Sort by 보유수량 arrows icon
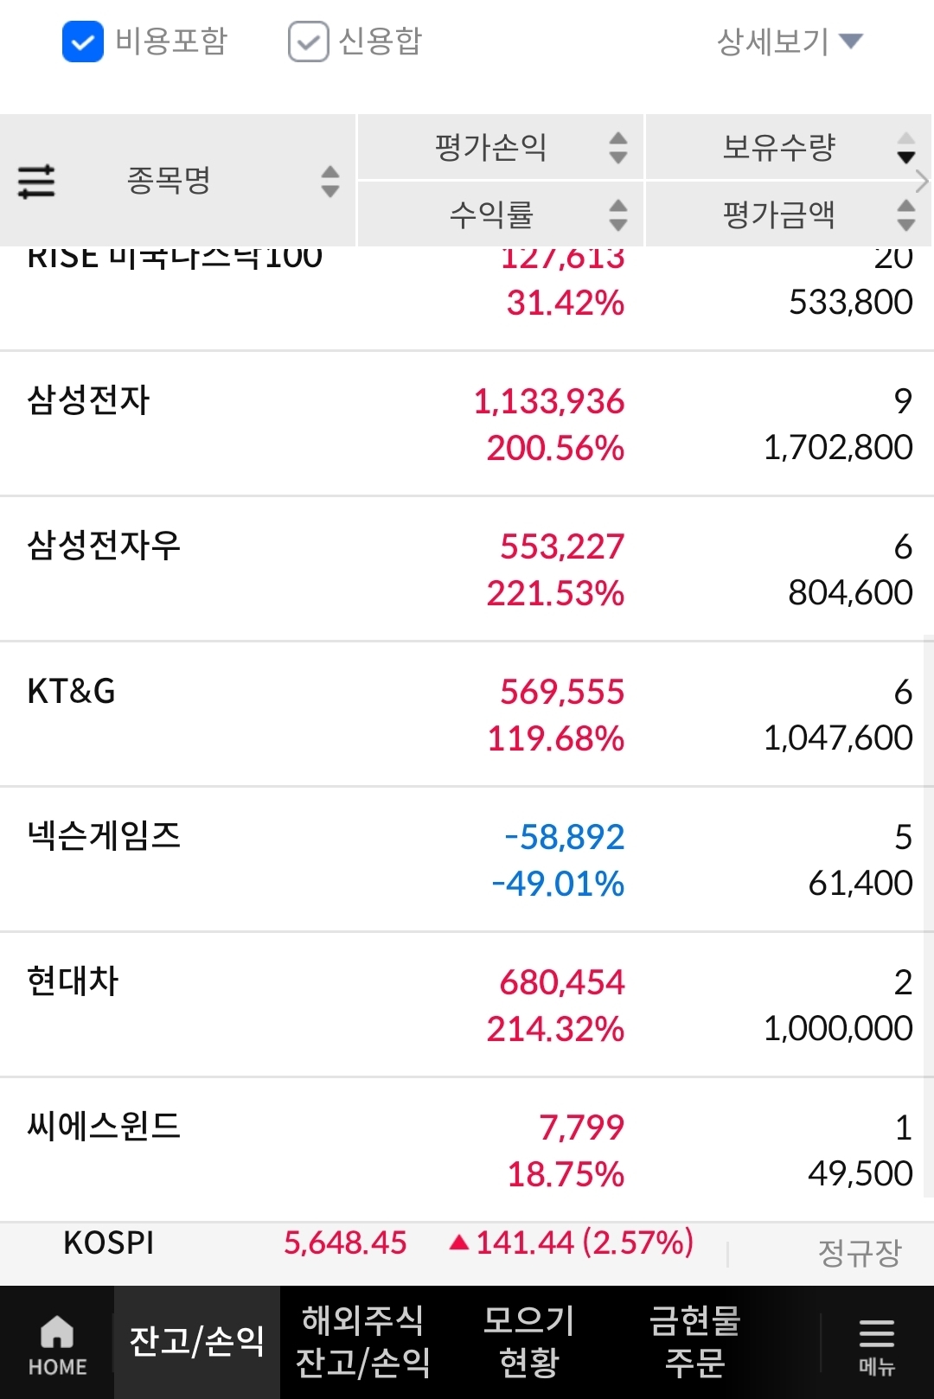934x1399 pixels. 905,147
